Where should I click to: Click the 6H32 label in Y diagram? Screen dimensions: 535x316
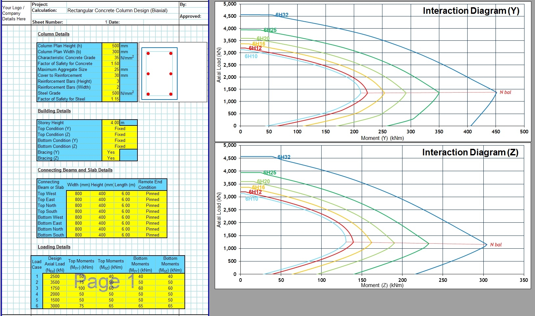(282, 15)
